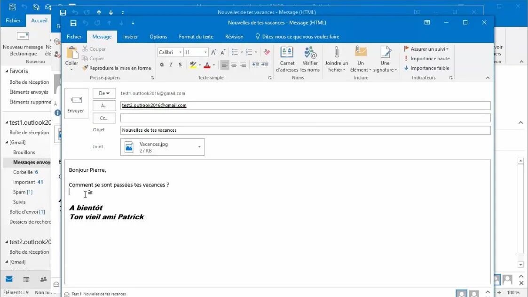The width and height of the screenshot is (528, 297).
Task: Select Brouillons folder
Action: coord(24,152)
